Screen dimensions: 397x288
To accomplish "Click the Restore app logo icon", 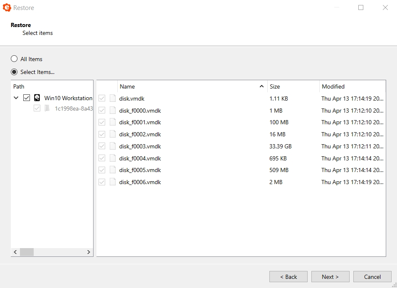I will pyautogui.click(x=7, y=7).
